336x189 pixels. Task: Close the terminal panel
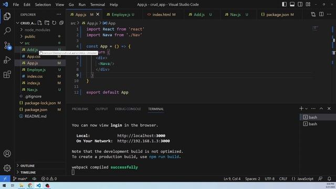click(x=329, y=109)
